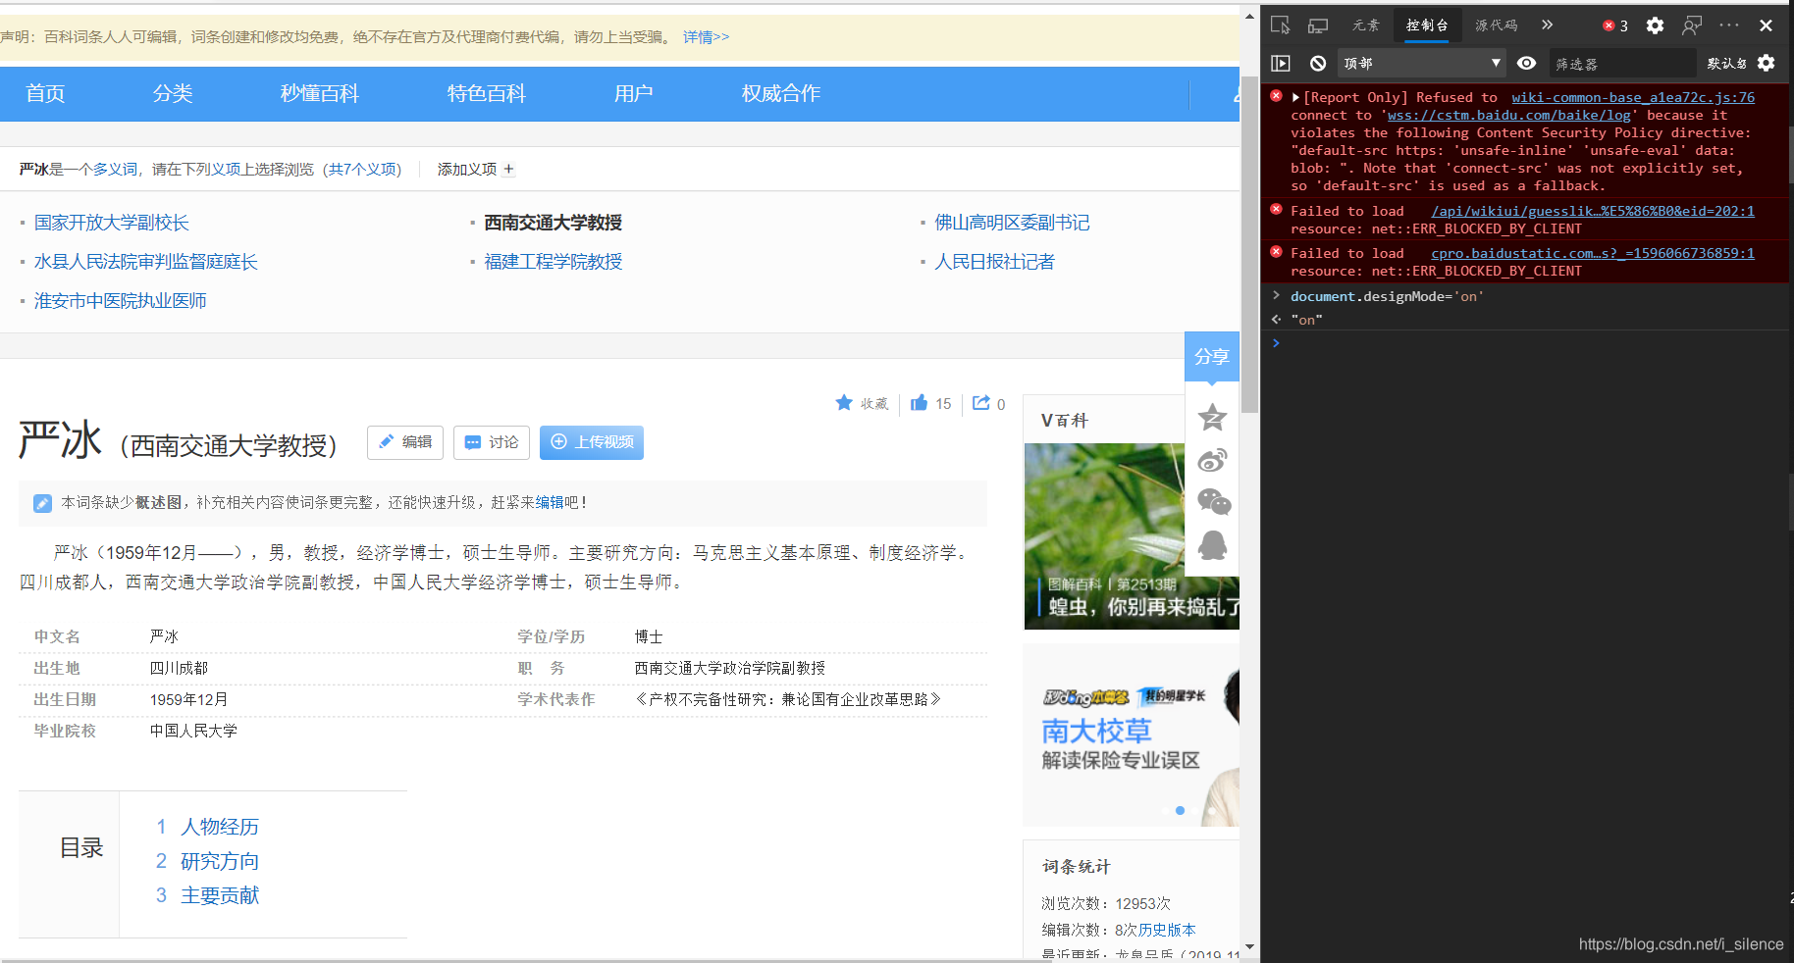The height and width of the screenshot is (963, 1794).
Task: Jump to 研究方向 in the table of contents
Action: pos(220,861)
